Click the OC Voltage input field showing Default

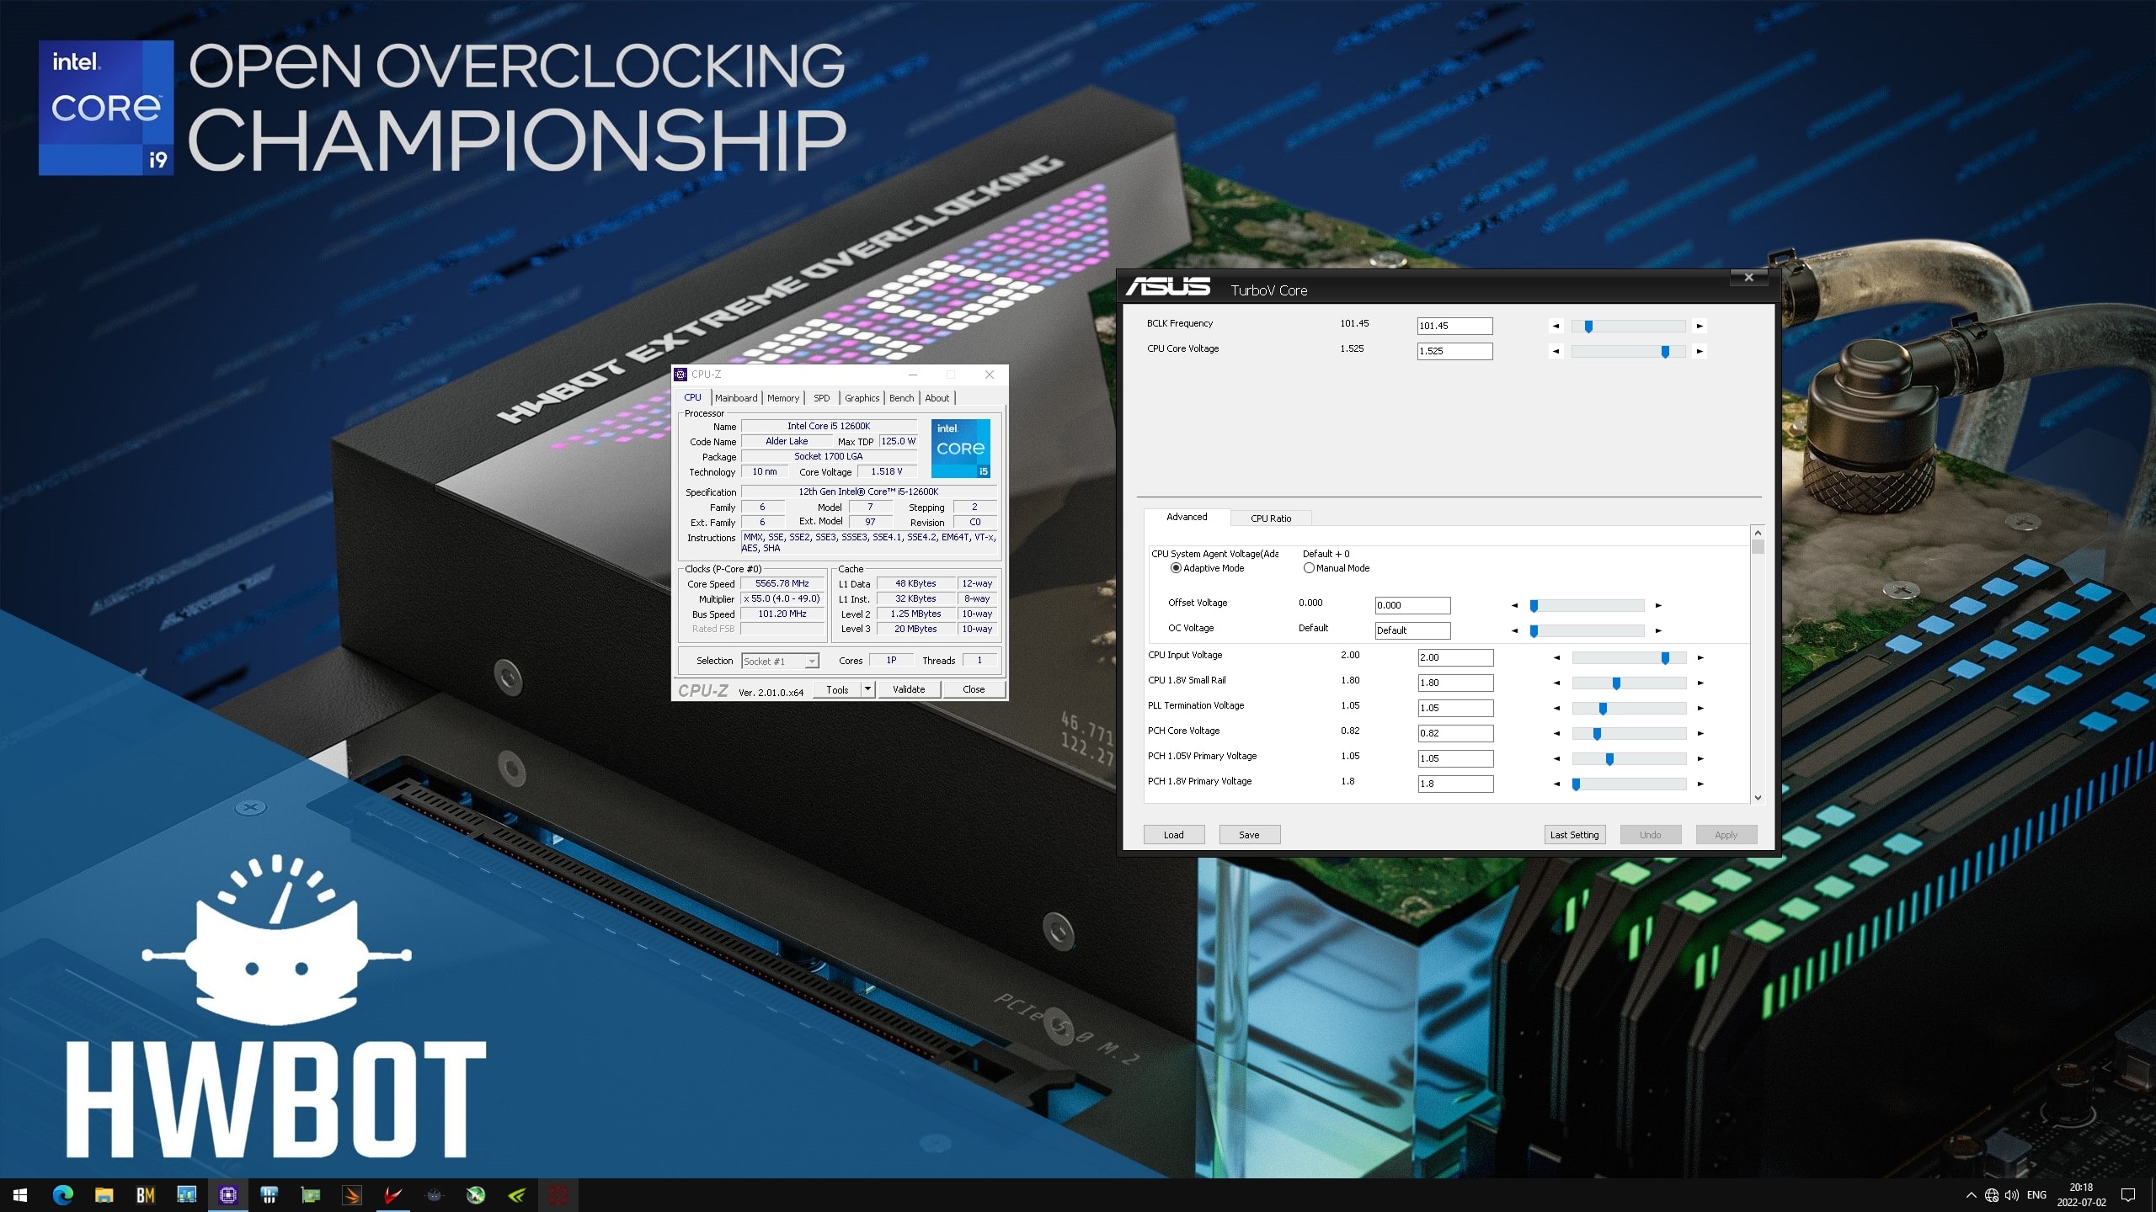point(1412,630)
